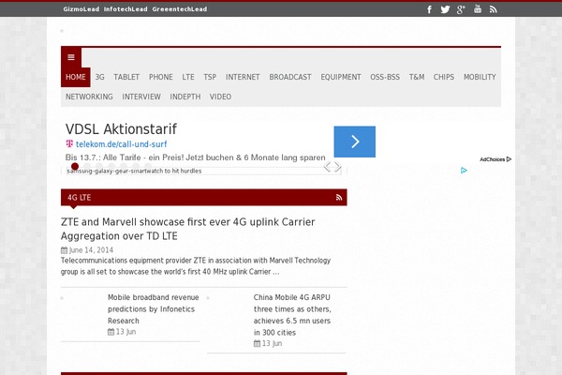
Task: Click the samsung-galaxy-gear-smartwatch slide caption
Action: coord(134,171)
